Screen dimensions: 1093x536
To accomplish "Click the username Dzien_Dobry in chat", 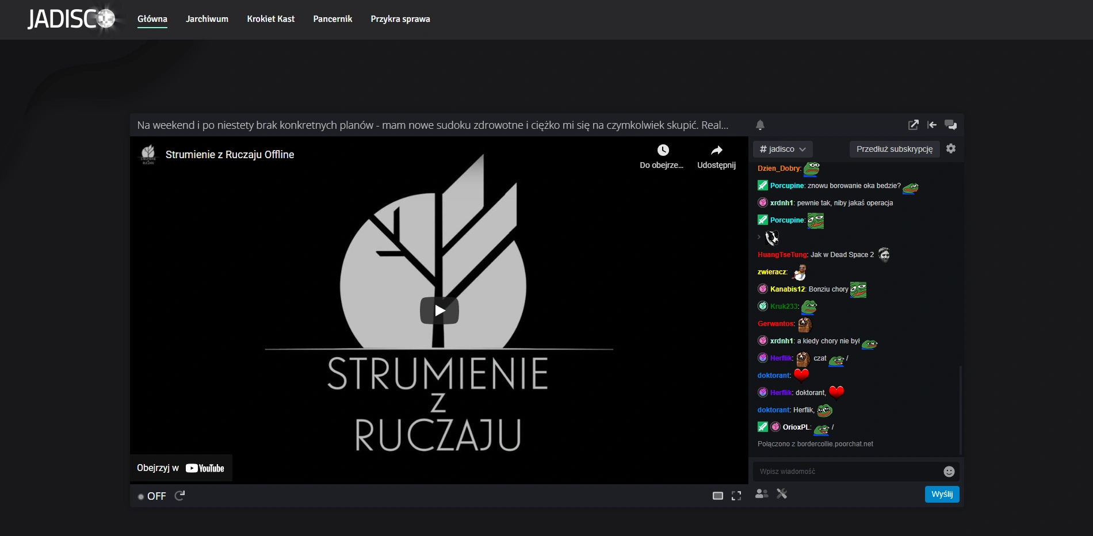I will click(778, 169).
